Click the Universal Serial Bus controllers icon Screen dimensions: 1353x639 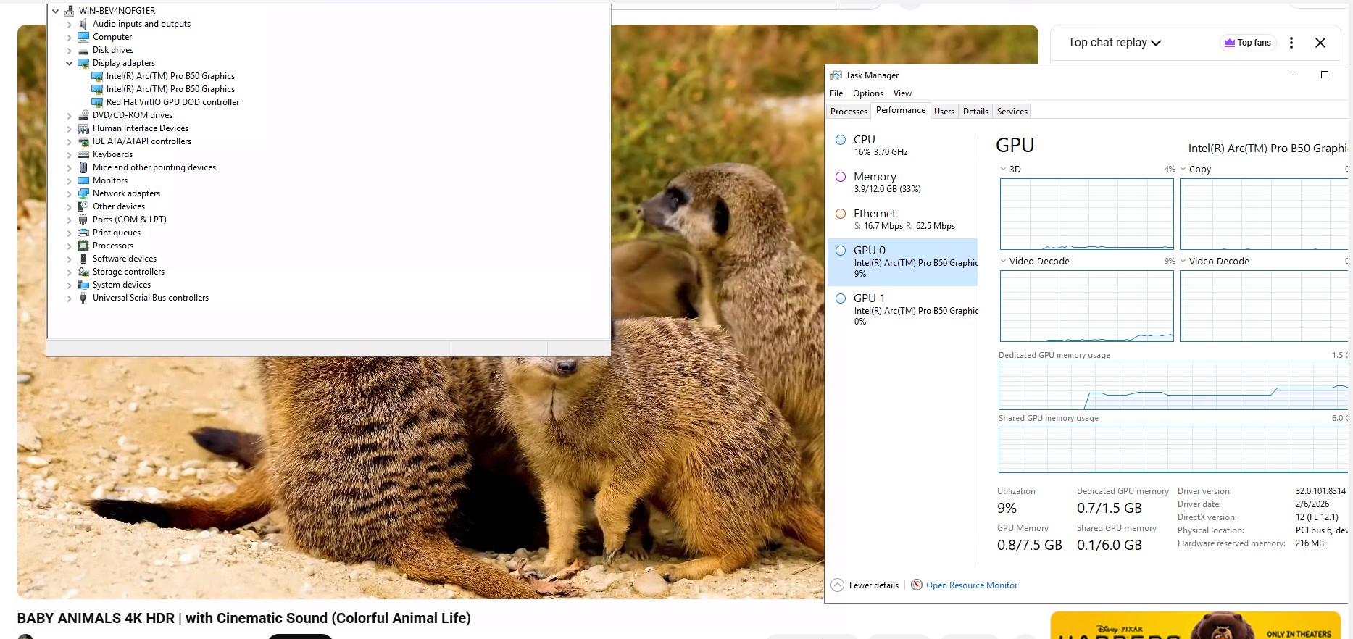(x=83, y=298)
